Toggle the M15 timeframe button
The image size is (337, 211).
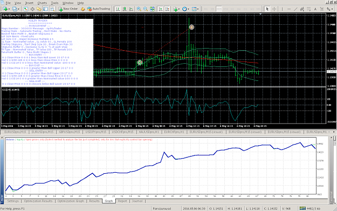coord(219,9)
